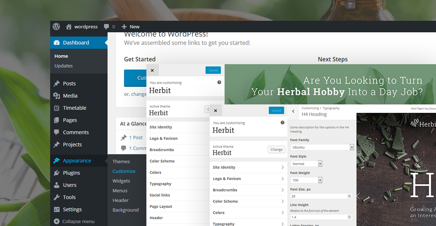This screenshot has width=436, height=226.
Task: Click pin icon beside 1 Post
Action: pyautogui.click(x=123, y=137)
